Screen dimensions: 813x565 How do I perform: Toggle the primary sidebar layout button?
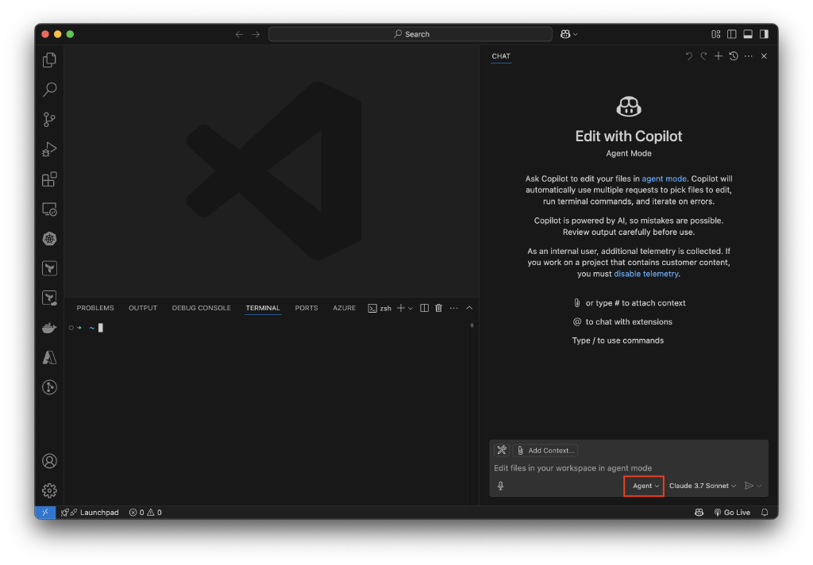click(x=732, y=34)
